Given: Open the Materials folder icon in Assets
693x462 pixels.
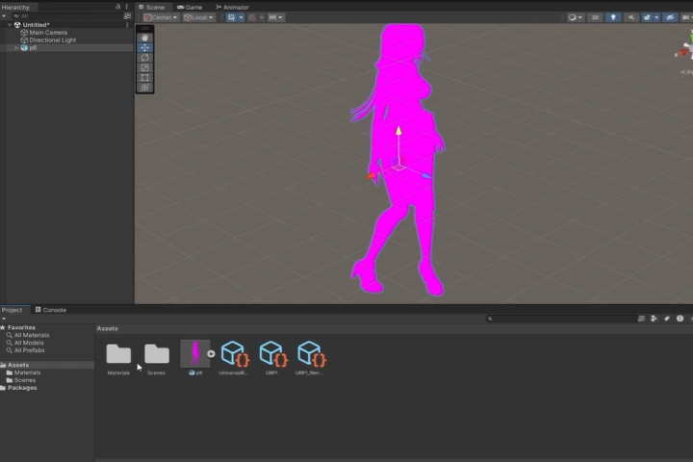Looking at the screenshot, I should (118, 353).
